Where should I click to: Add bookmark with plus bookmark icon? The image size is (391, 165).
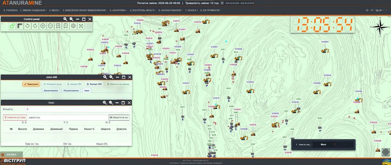58,26
